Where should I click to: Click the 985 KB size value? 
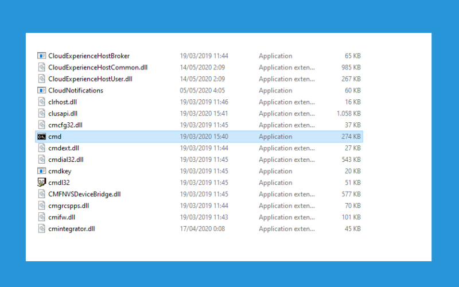tap(351, 67)
